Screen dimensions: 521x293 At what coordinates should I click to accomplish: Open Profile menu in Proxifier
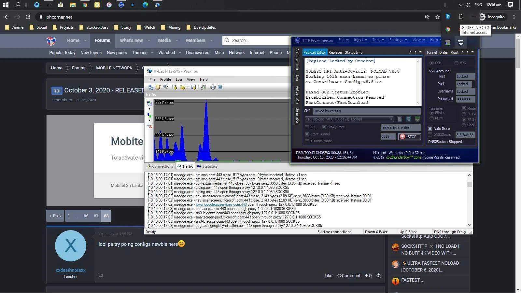(x=165, y=79)
